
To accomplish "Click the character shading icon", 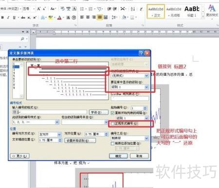I will pyautogui.click(x=68, y=17).
